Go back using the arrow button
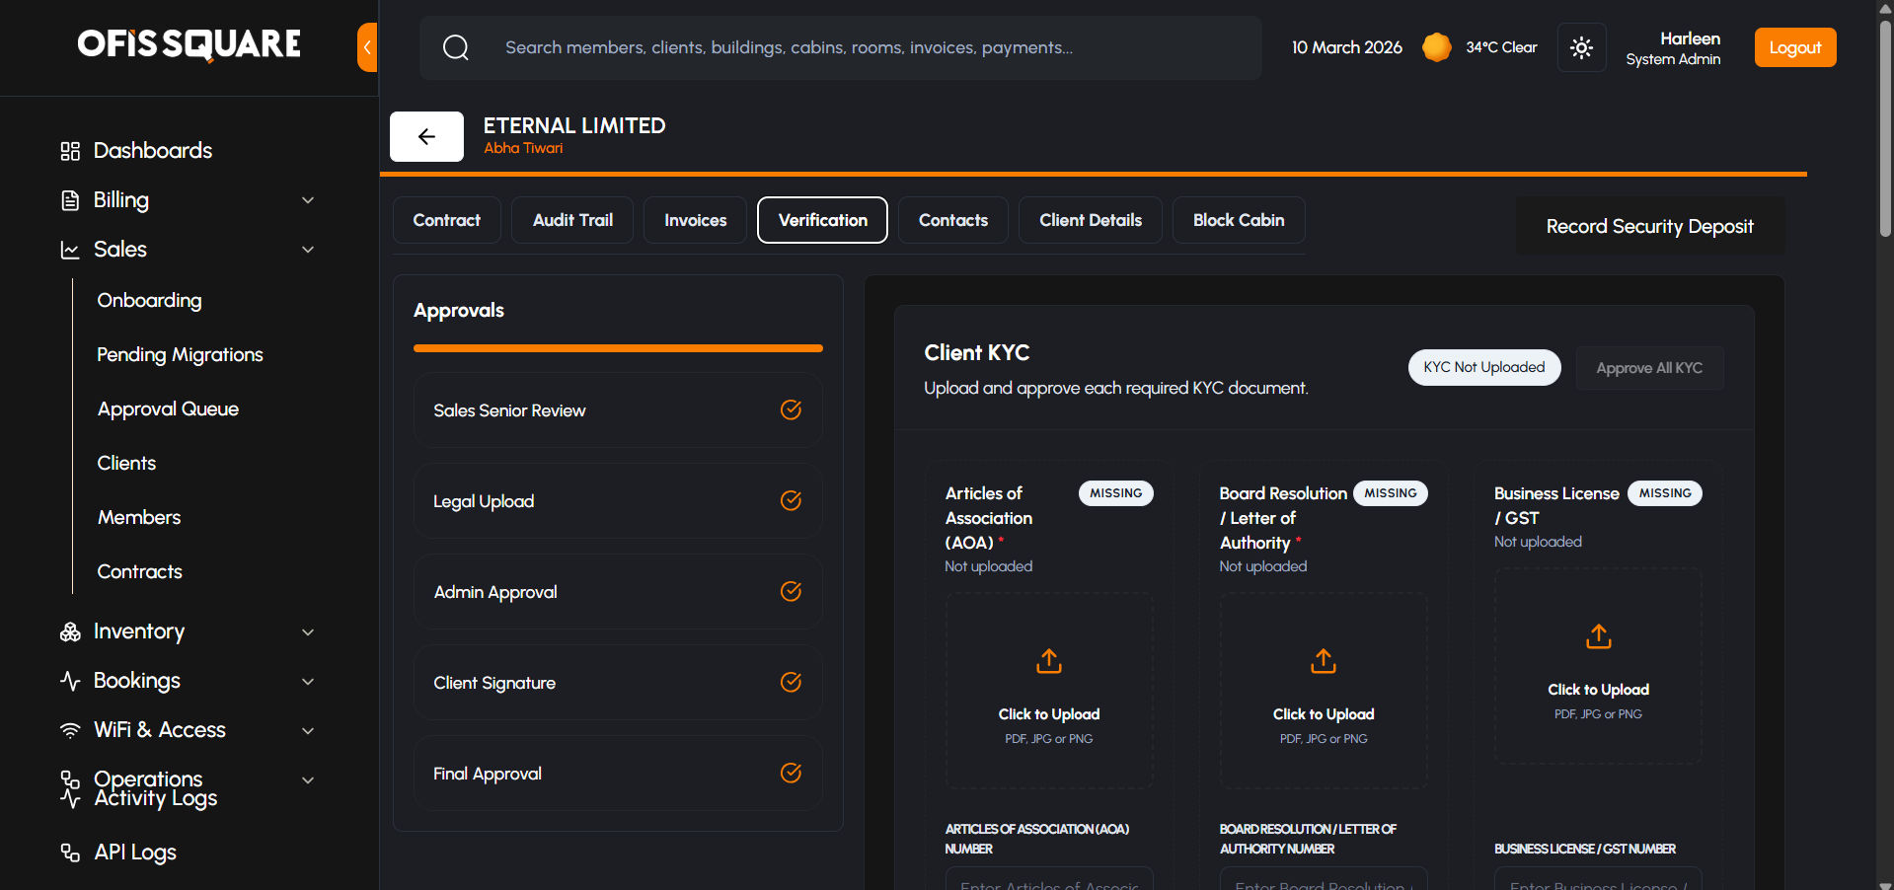This screenshot has height=890, width=1894. (x=426, y=136)
